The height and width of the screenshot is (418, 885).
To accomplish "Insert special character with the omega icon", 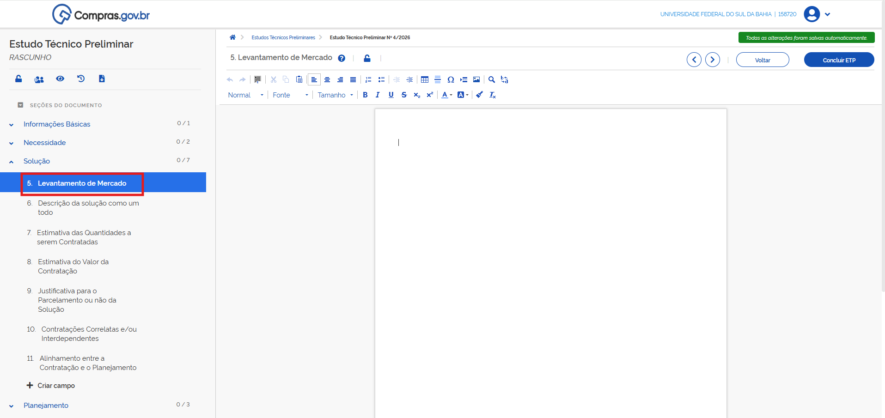I will click(x=451, y=80).
